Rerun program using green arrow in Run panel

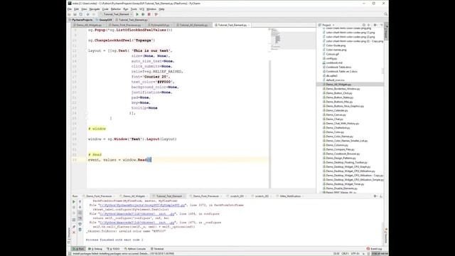point(74,202)
